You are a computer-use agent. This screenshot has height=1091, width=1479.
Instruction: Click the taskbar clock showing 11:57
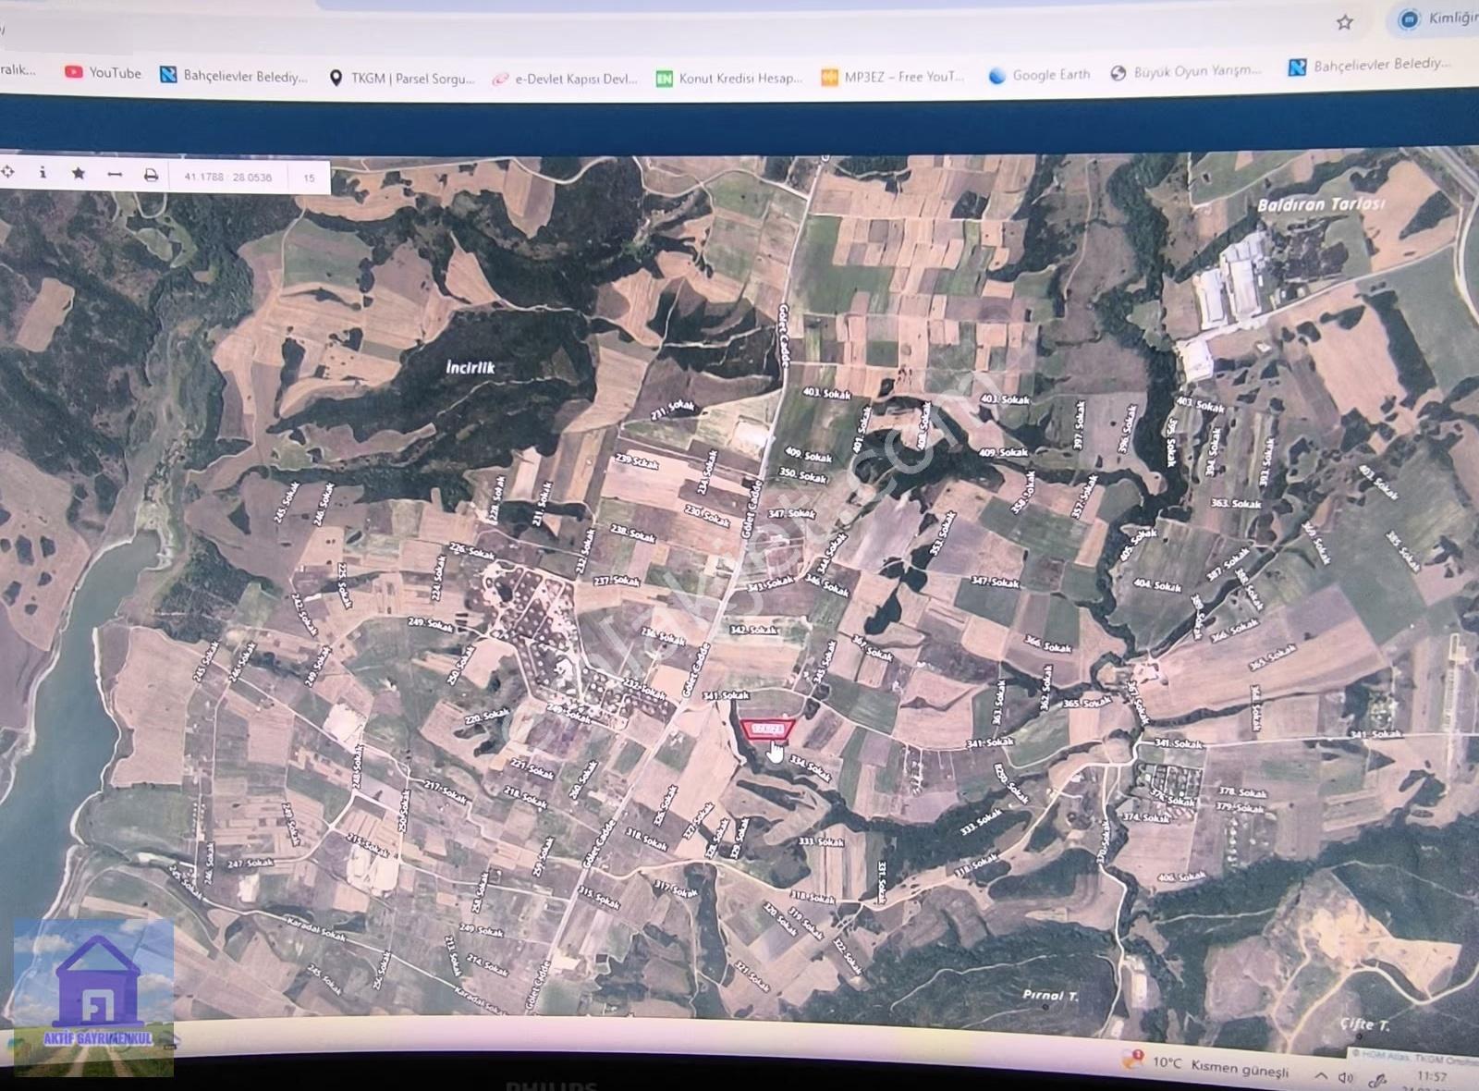click(x=1431, y=1078)
